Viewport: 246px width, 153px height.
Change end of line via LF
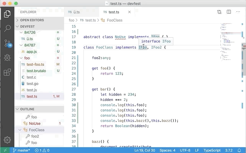pyautogui.click(x=197, y=150)
